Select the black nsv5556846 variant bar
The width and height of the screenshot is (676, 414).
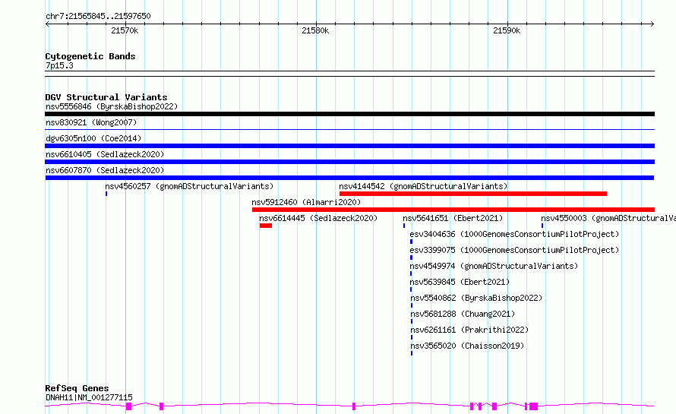click(349, 114)
